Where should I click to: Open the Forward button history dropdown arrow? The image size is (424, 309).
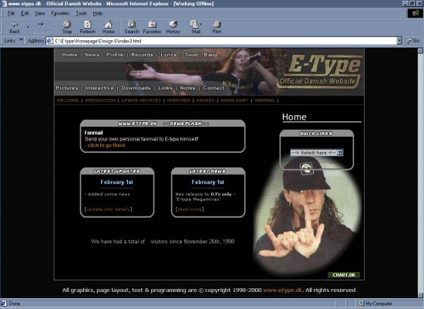click(54, 27)
